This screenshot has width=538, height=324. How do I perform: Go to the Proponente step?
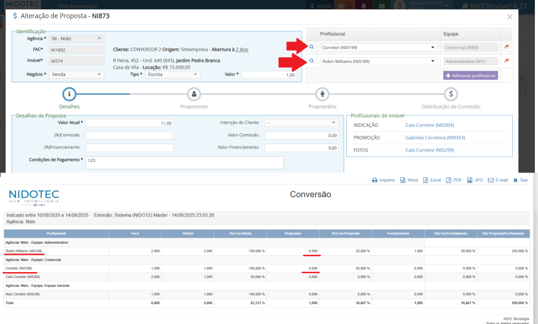[194, 94]
